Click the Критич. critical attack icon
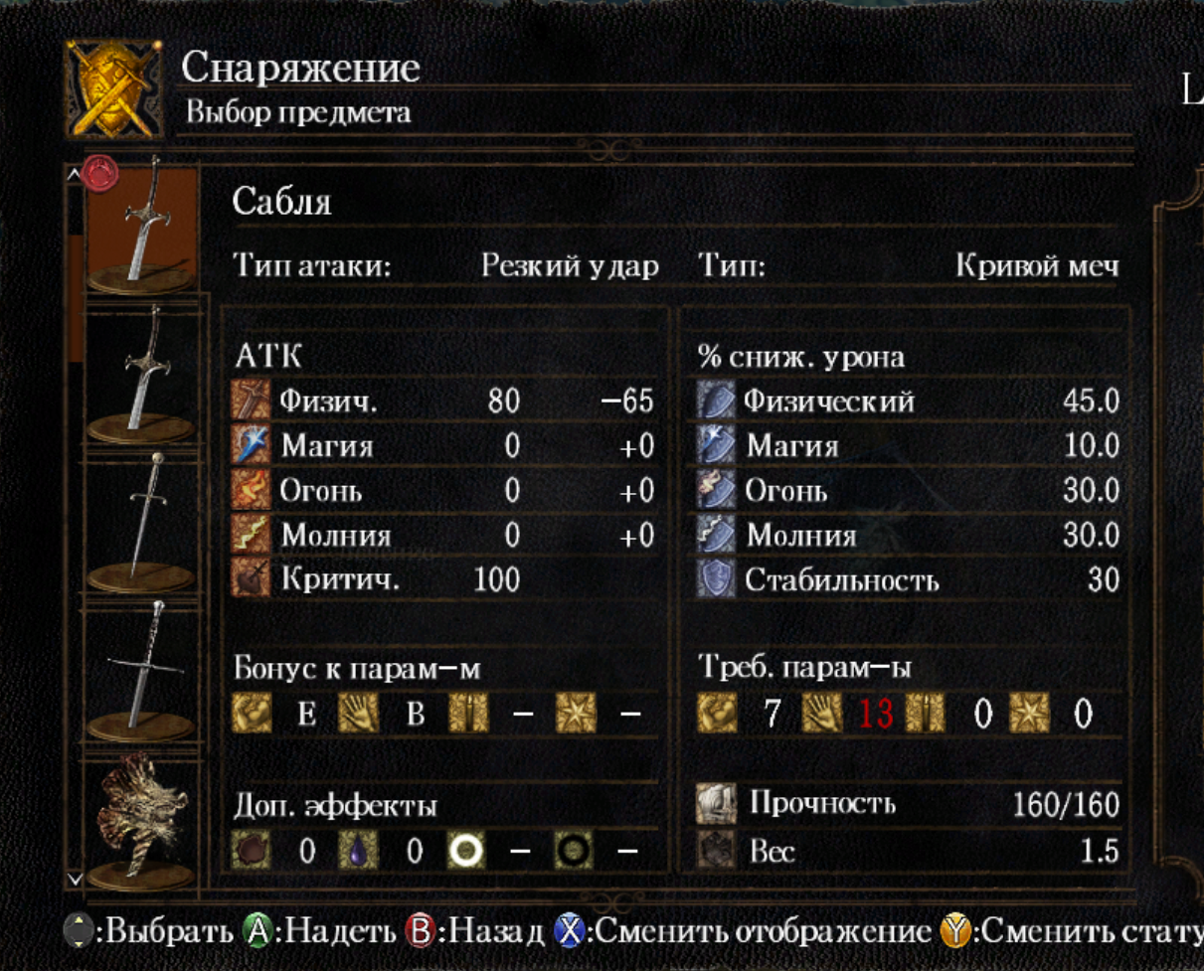Screen dimensions: 1204x971 point(252,579)
